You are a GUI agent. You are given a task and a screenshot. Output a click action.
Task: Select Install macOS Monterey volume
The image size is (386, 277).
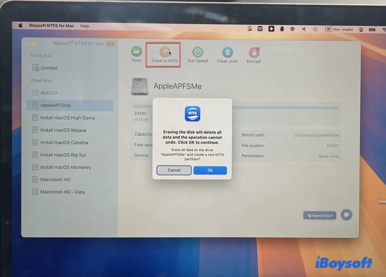[x=70, y=167]
